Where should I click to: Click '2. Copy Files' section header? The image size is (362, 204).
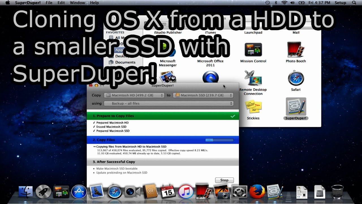(x=163, y=140)
